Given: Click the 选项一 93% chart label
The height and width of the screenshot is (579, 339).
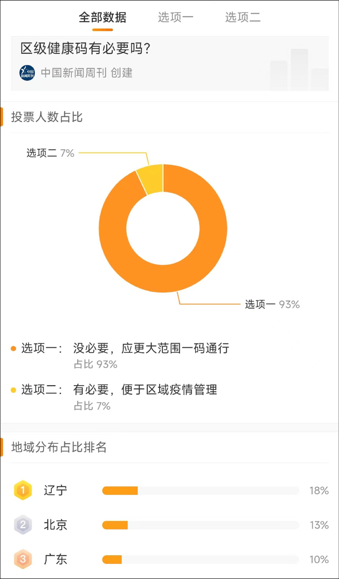Looking at the screenshot, I should click(272, 304).
